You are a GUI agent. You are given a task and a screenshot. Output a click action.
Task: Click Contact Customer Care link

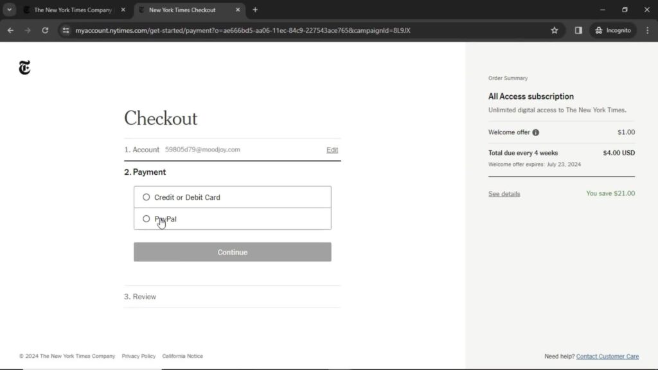coord(607,356)
